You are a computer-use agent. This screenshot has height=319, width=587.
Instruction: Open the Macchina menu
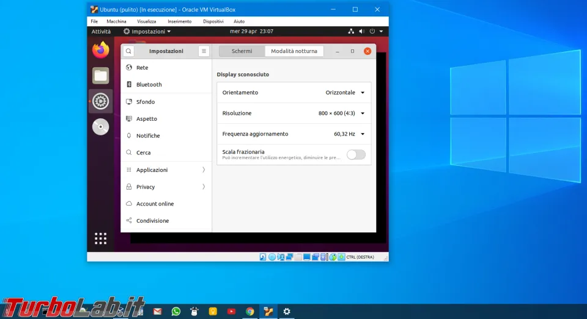(116, 21)
